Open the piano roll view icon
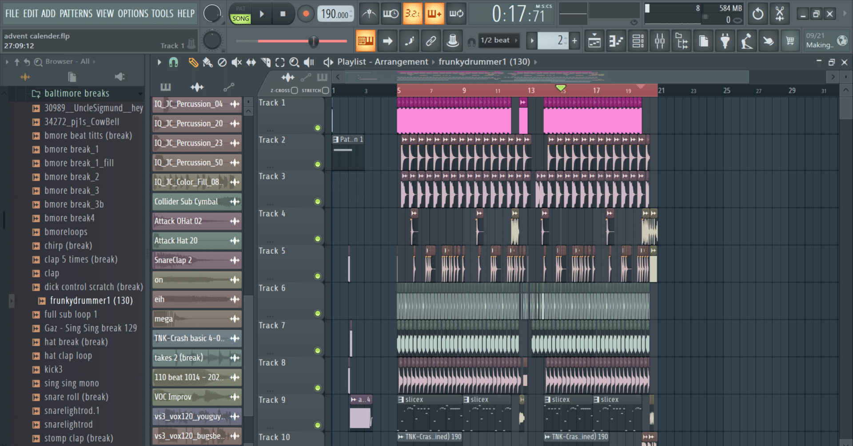The width and height of the screenshot is (853, 446). 616,41
